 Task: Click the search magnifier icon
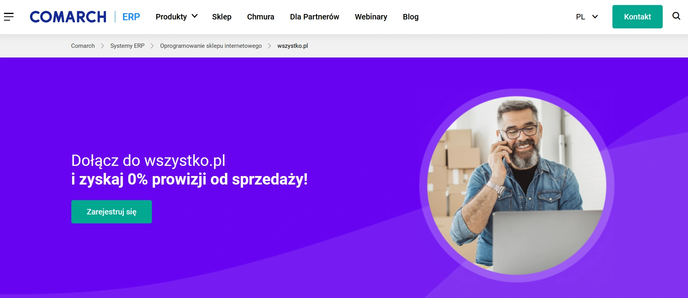pos(676,16)
